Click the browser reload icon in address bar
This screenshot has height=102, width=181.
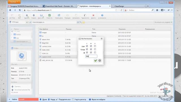pos(121,10)
